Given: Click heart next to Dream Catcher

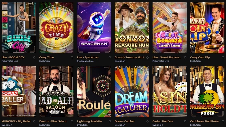Looking at the screenshot, I should (x=147, y=121).
